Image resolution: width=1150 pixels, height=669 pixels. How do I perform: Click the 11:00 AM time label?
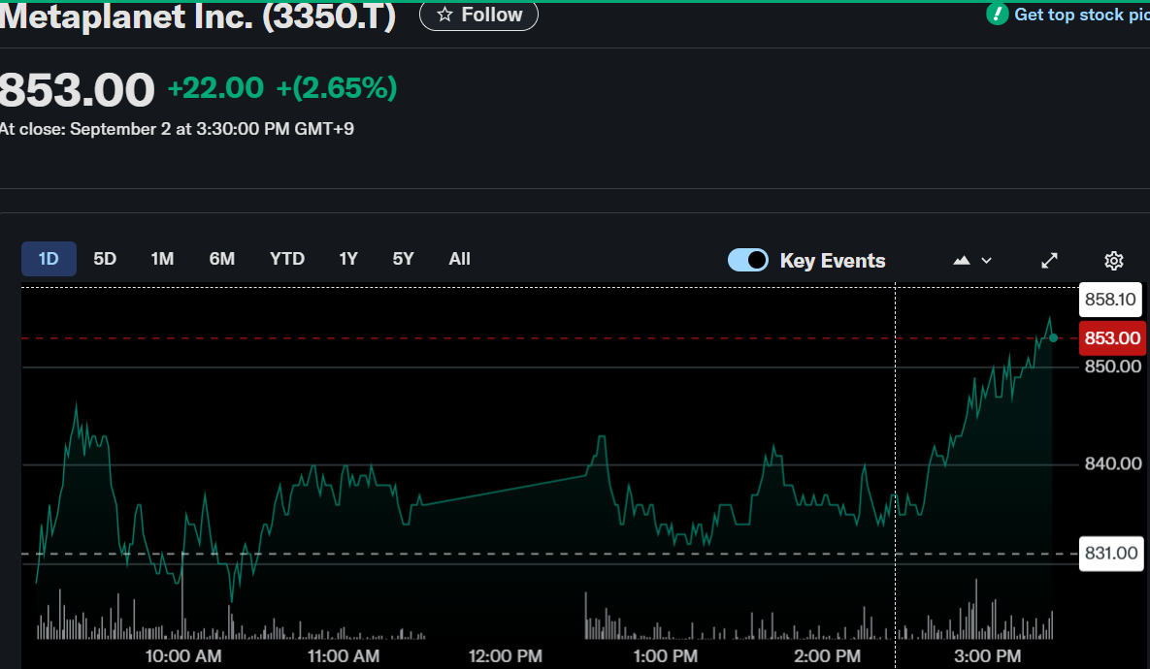click(x=344, y=655)
